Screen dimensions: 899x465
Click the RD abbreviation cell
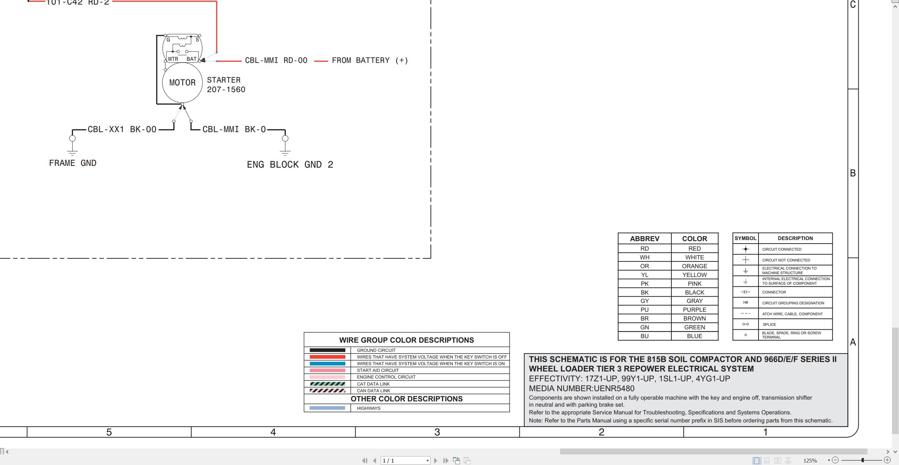644,248
